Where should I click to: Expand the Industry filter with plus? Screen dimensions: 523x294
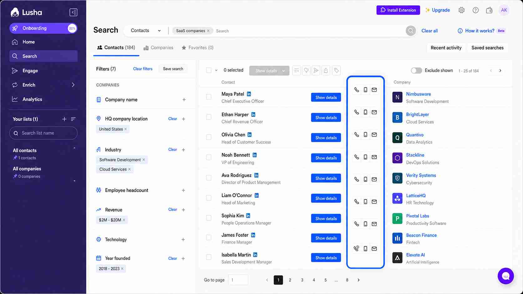[184, 150]
